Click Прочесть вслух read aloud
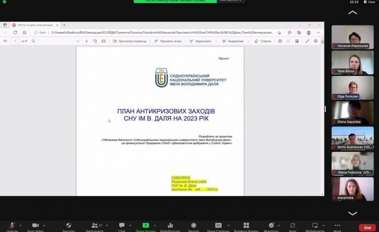 coord(168,41)
